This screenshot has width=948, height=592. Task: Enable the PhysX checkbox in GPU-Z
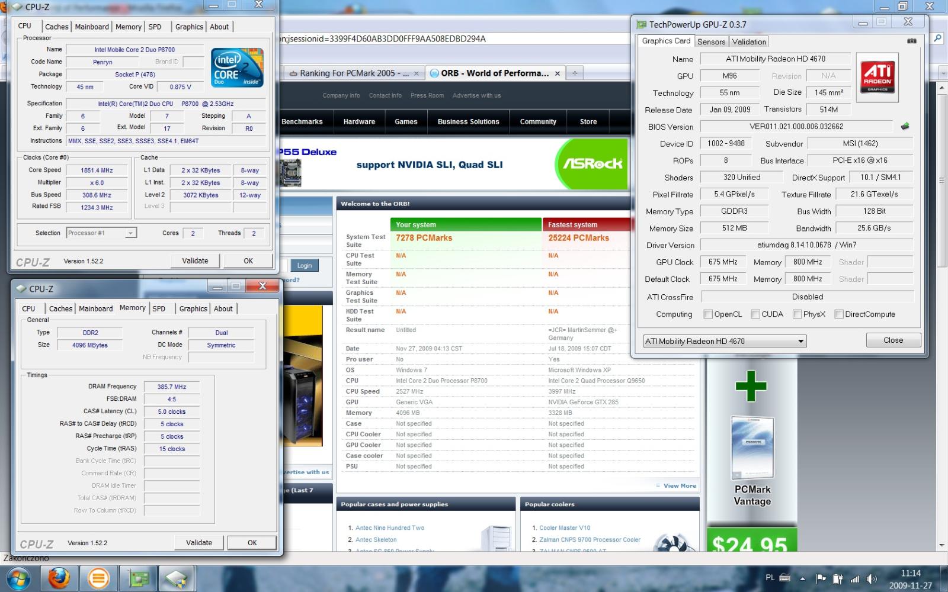[798, 314]
